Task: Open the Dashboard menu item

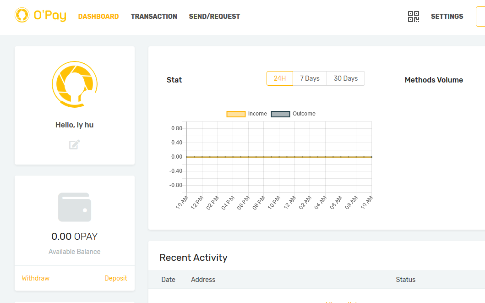Action: coord(98,17)
